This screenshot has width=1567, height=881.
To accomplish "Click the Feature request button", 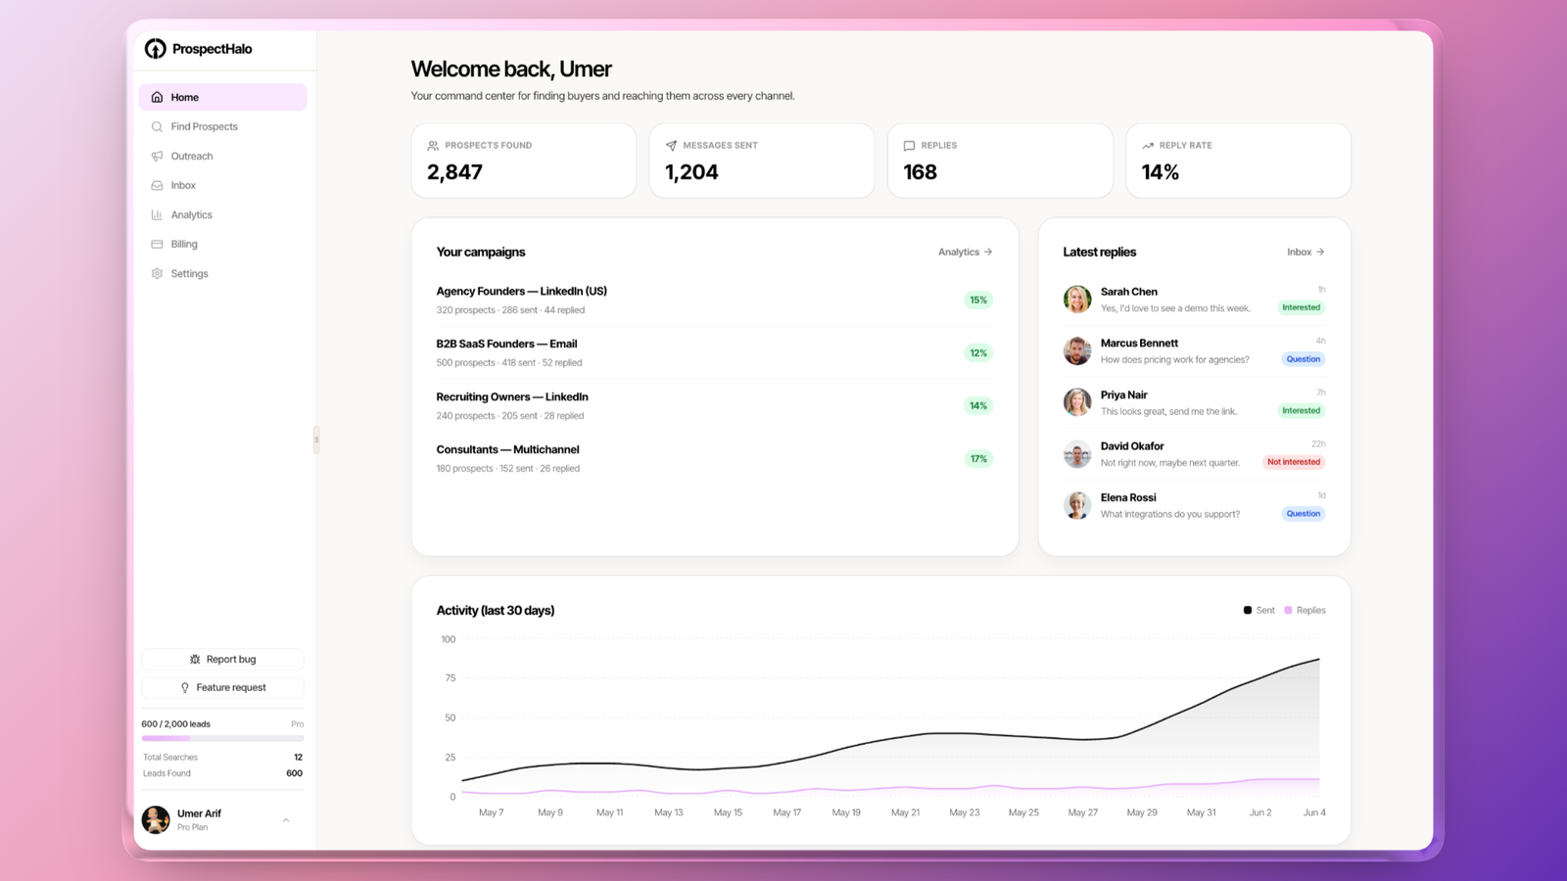I will tap(223, 688).
